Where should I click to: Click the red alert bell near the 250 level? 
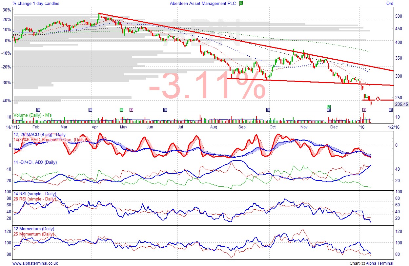tap(378, 99)
